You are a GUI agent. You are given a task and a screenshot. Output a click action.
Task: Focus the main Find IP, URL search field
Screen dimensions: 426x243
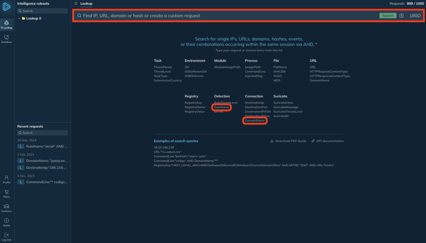point(225,15)
